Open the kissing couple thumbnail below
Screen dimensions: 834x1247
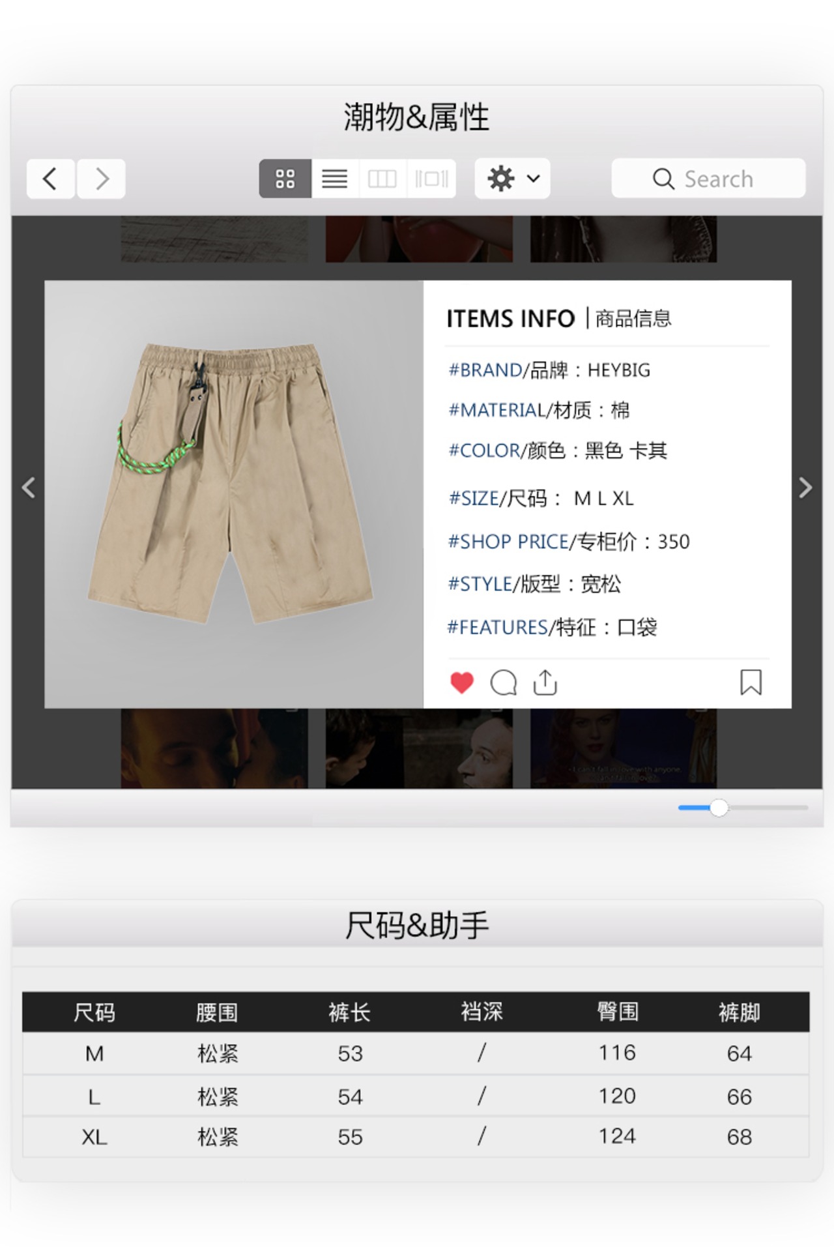pyautogui.click(x=214, y=748)
